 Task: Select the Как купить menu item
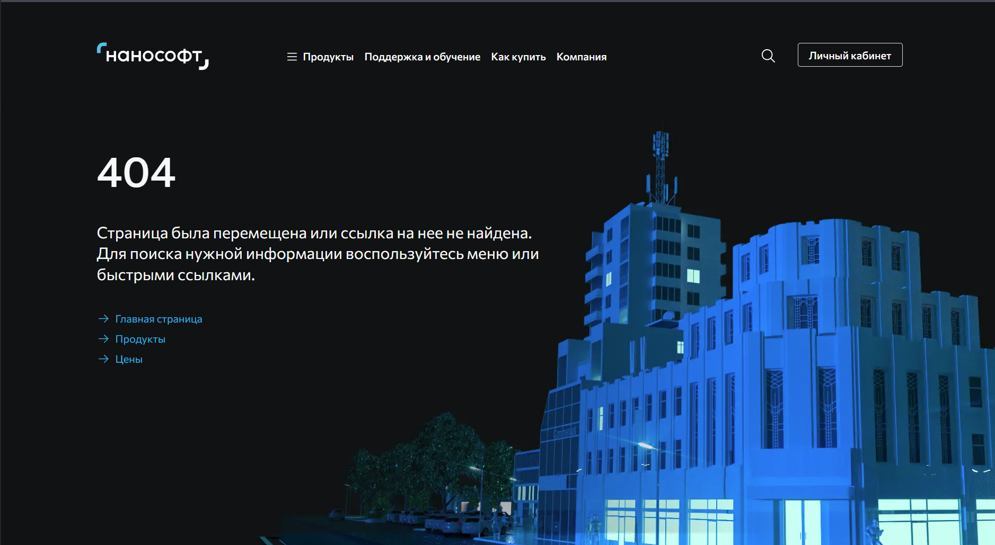(x=518, y=57)
